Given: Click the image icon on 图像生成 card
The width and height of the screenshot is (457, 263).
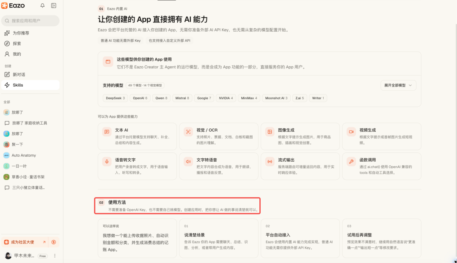Looking at the screenshot, I should click(x=270, y=132).
